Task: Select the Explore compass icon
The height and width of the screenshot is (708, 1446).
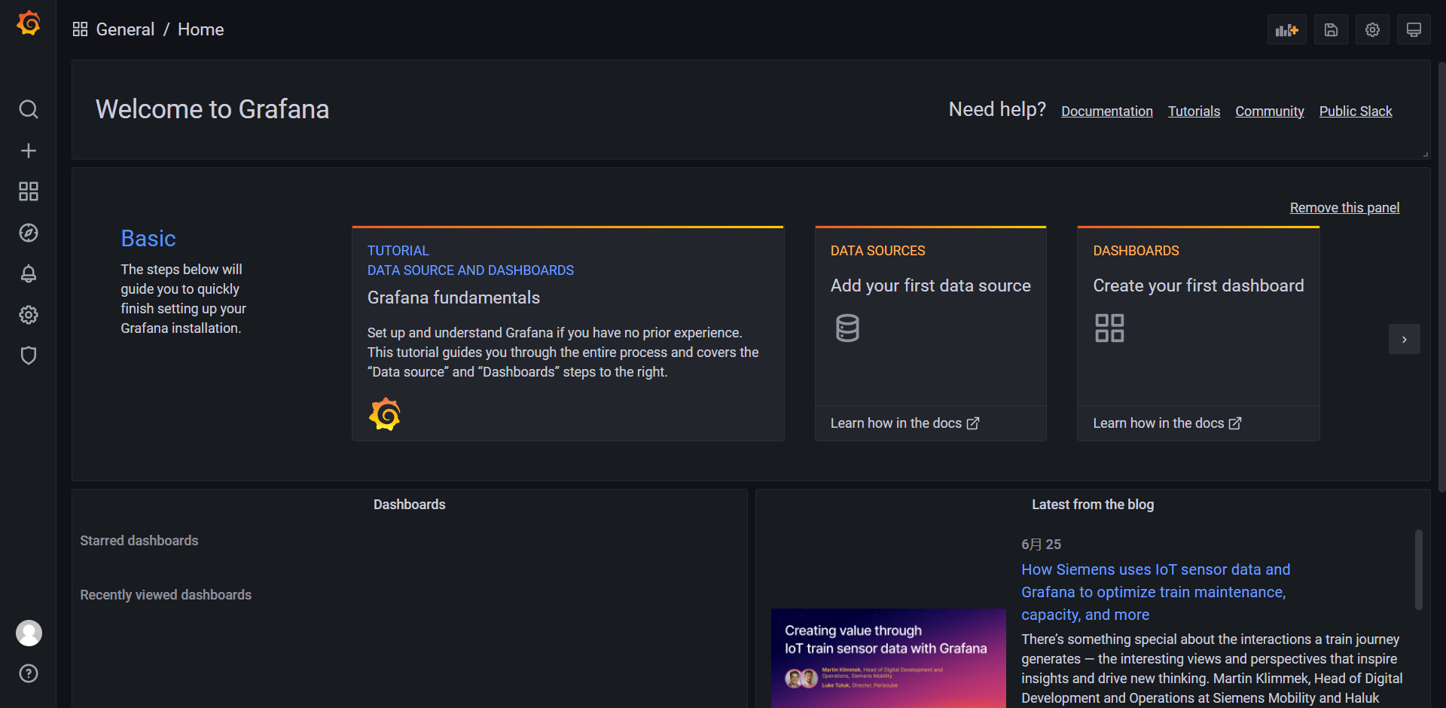Action: point(28,233)
